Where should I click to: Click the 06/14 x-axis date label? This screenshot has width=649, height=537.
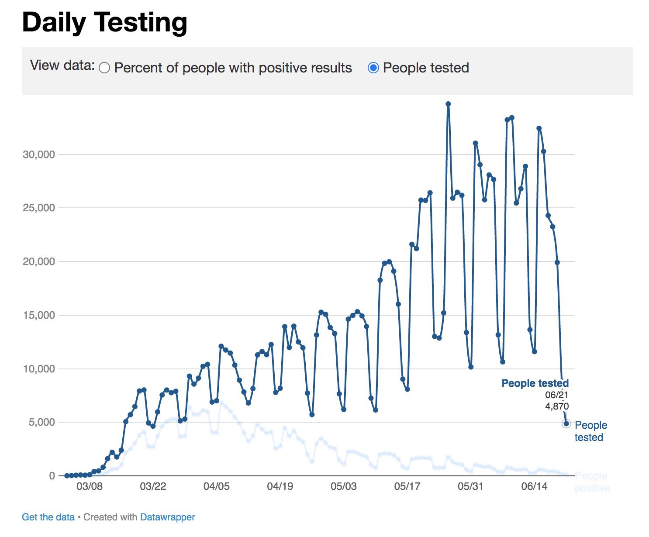534,486
